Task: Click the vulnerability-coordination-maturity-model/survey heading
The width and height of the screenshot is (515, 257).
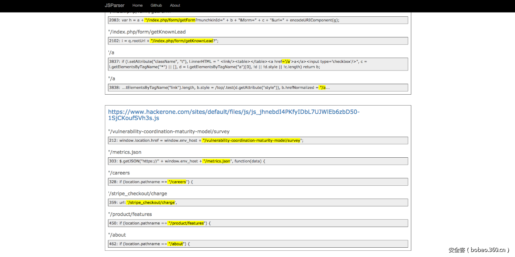Action: tap(169, 132)
